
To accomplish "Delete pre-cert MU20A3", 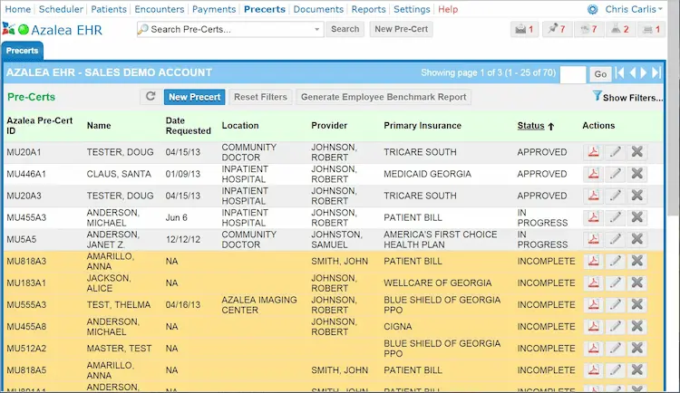I will [x=637, y=196].
